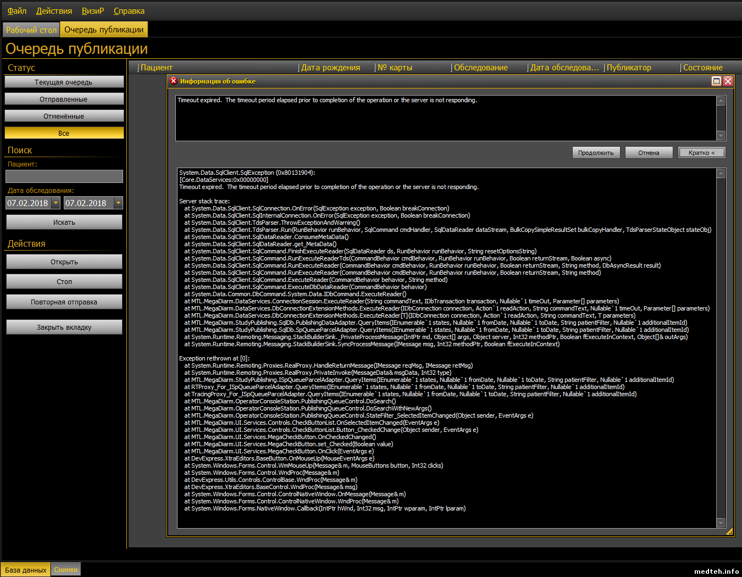This screenshot has height=577, width=742.
Task: Click the 'Повторная отправка' button
Action: pos(64,302)
